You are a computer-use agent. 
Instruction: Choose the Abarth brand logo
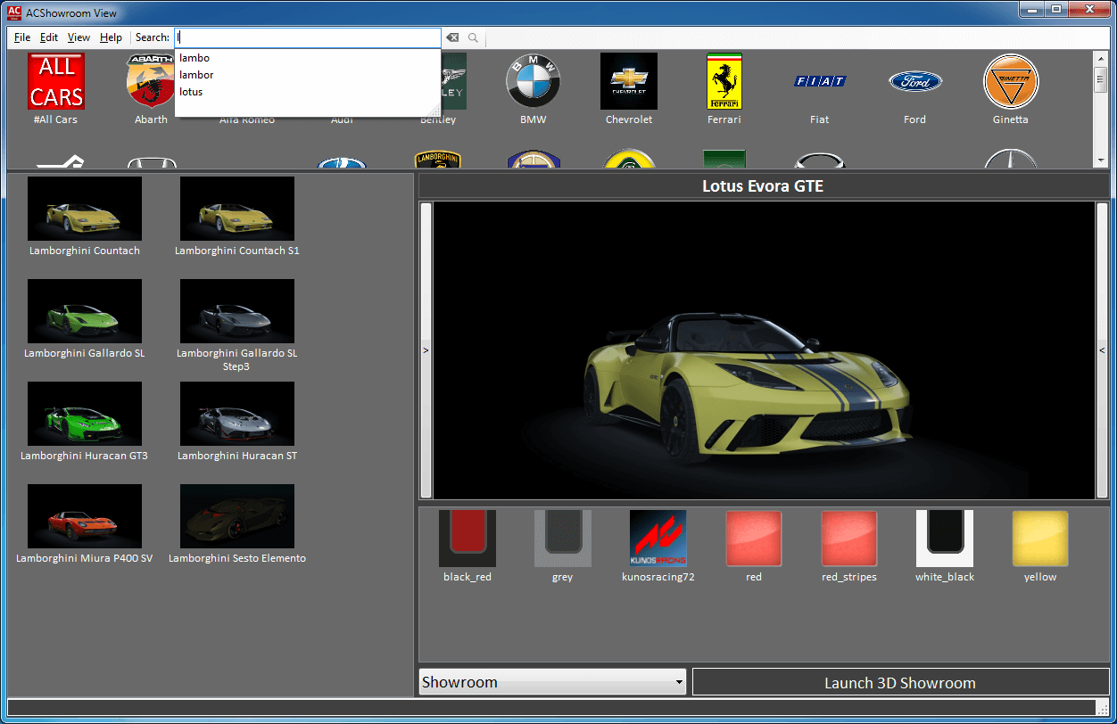pos(151,81)
